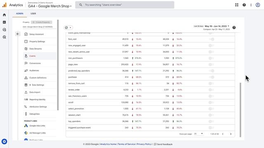
Task: Go to the next page of events
Action: pos(231,134)
